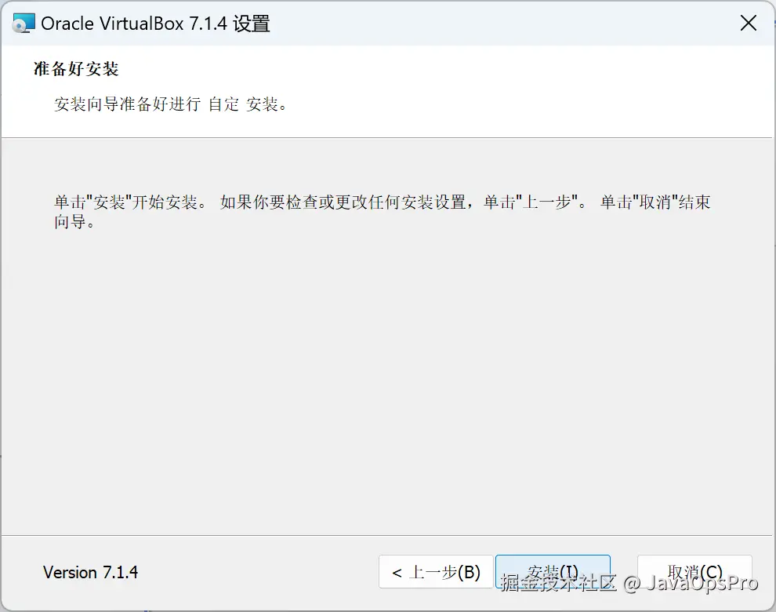Click the VirtualBox installer icon in title bar
This screenshot has width=776, height=612.
[24, 24]
